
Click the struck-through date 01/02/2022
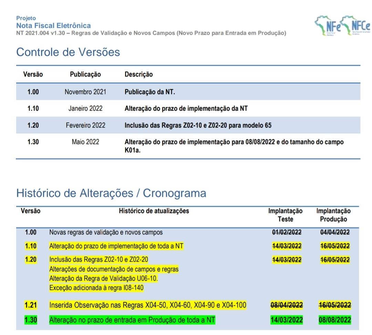click(x=287, y=232)
